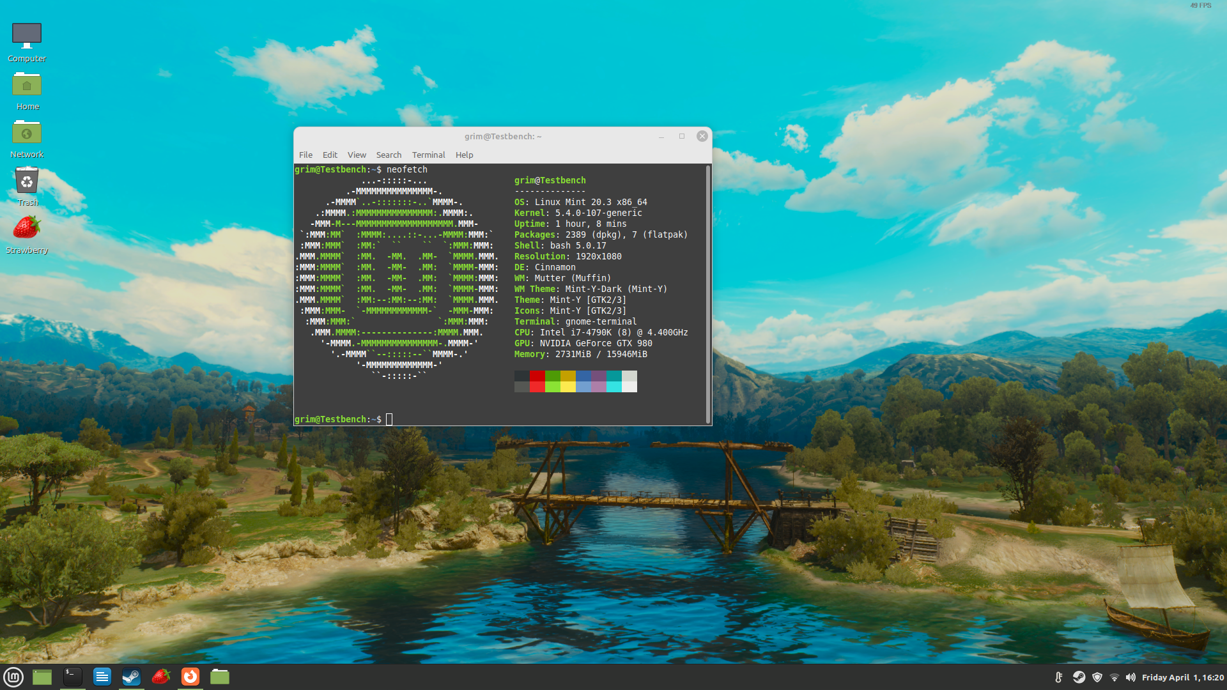1227x690 pixels.
Task: Click the terminal window's vertical scrollbar
Action: [x=708, y=294]
